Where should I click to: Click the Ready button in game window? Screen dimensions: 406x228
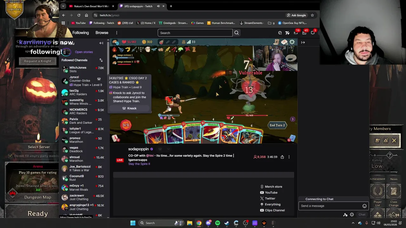[37, 213]
